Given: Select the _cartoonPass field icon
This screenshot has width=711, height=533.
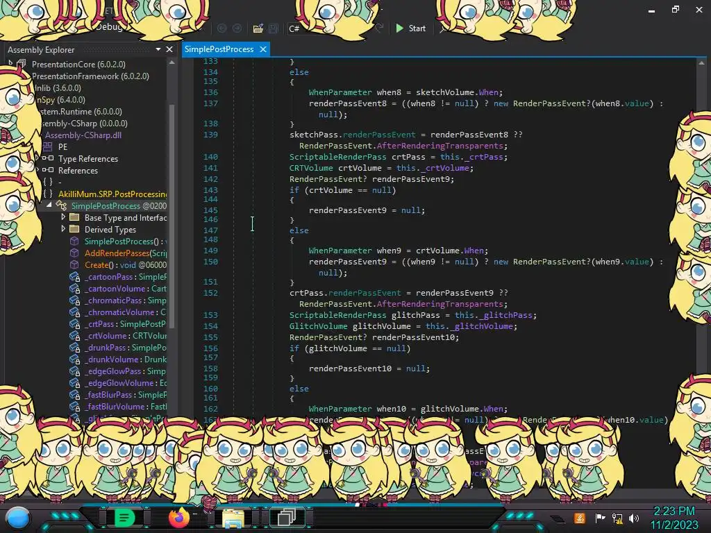Looking at the screenshot, I should click(x=74, y=276).
